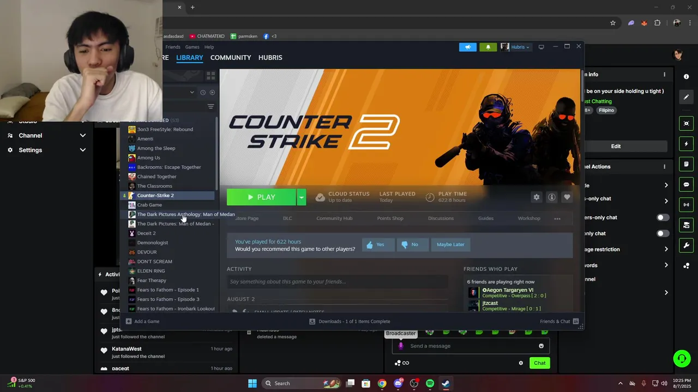Viewport: 698px width, 392px height.
Task: Click the pencil edit icon in right sidebar
Action: 686,97
